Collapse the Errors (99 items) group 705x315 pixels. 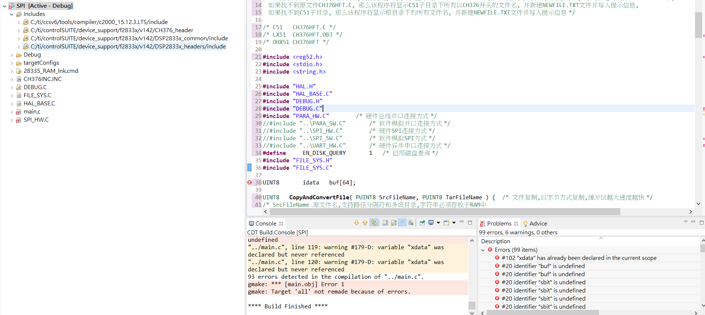click(483, 250)
